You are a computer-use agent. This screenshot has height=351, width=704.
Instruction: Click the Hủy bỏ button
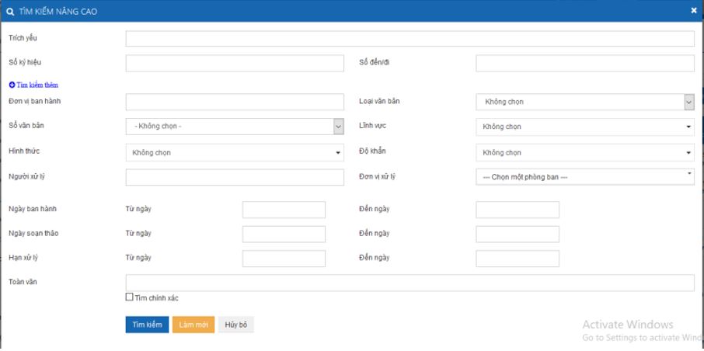(235, 325)
